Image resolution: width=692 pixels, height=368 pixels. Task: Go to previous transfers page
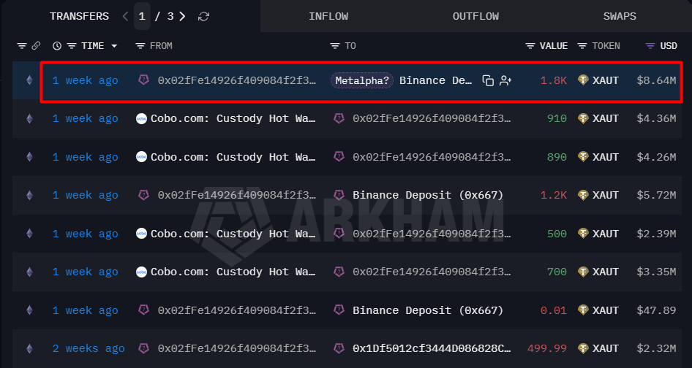125,16
